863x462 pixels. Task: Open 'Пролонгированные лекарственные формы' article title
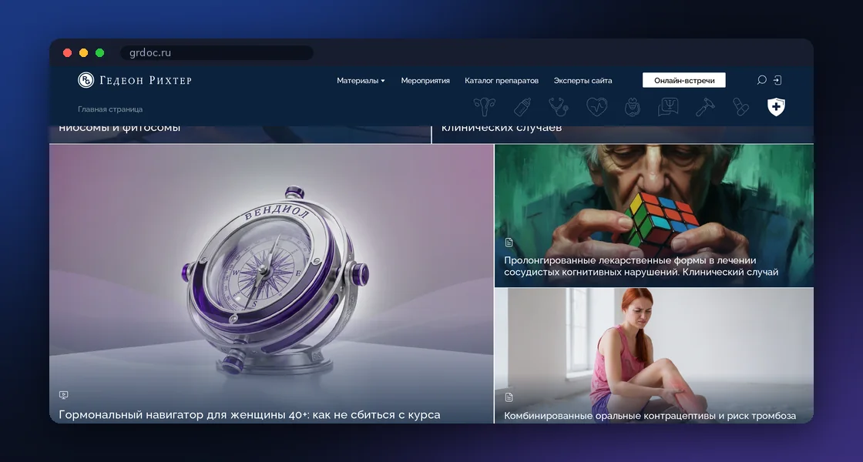click(x=641, y=266)
